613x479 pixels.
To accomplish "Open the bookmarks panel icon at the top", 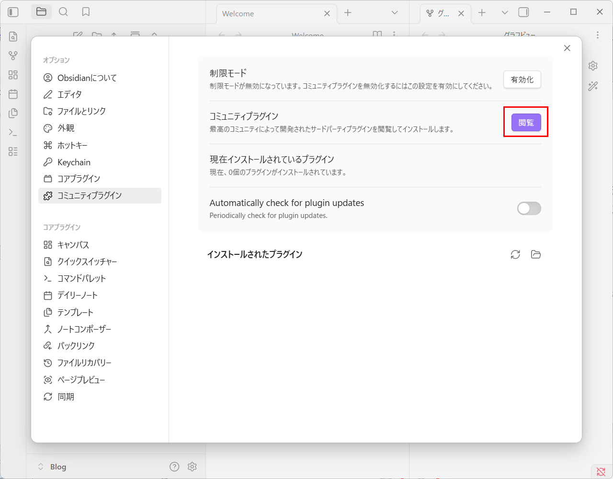I will [x=86, y=11].
